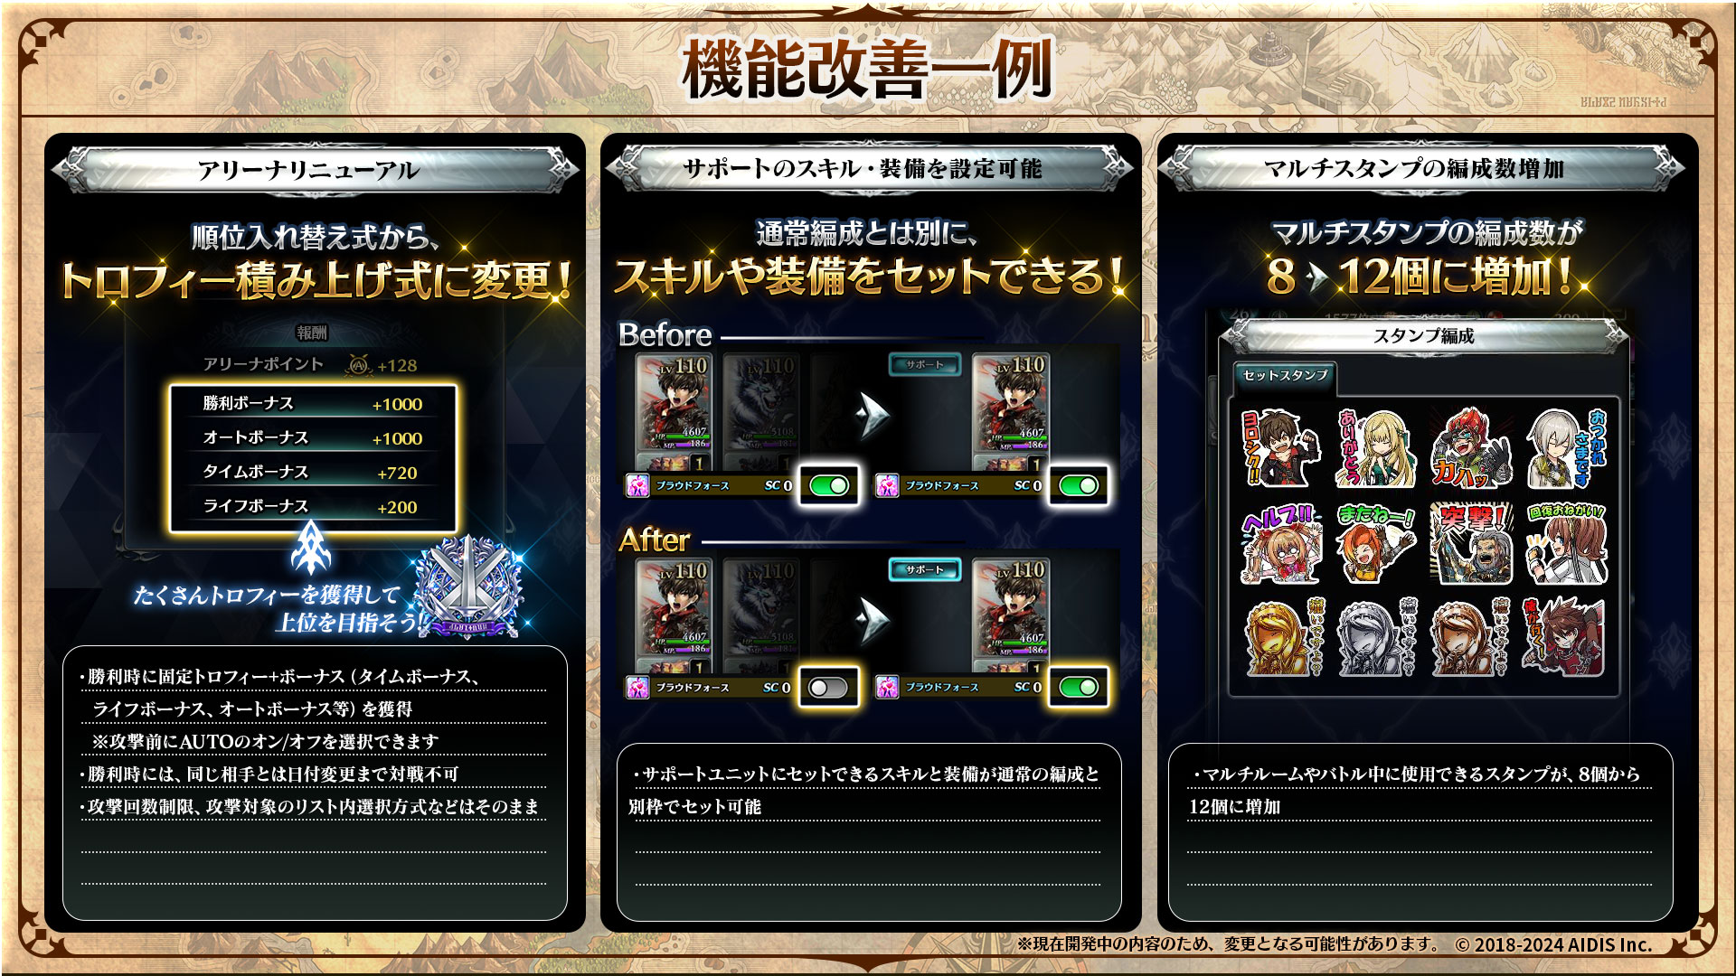This screenshot has height=976, width=1736.
Task: Select the またねー! waving stamp
Action: [x=1376, y=544]
